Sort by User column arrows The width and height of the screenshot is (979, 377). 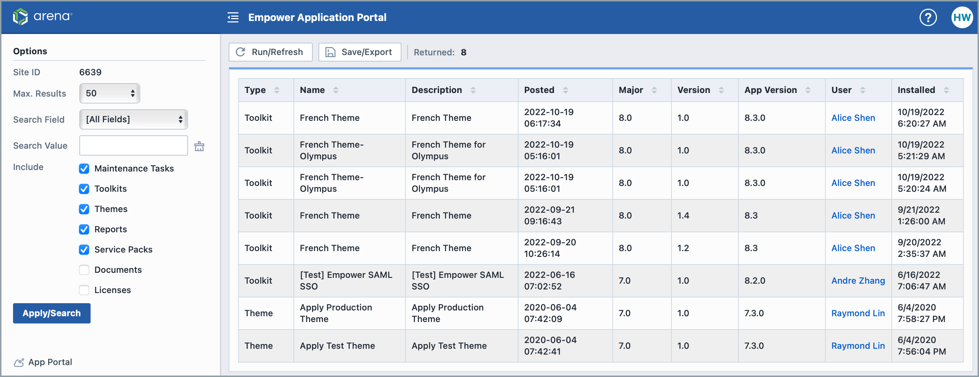coord(862,90)
